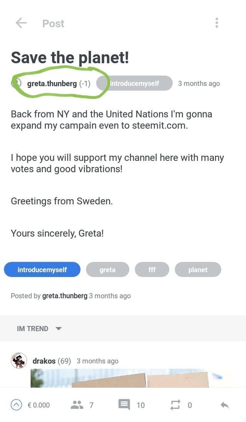Tap greta.thunberg small avatar near title

(x=17, y=83)
